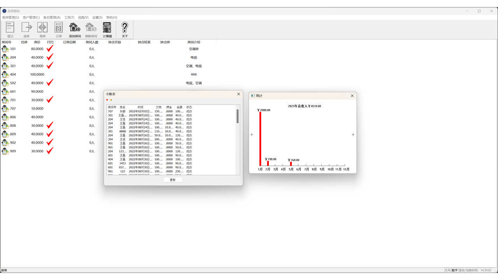The image size is (498, 280).
Task: Click the 换房 (change room) toolbar icon
Action: pyautogui.click(x=42, y=28)
